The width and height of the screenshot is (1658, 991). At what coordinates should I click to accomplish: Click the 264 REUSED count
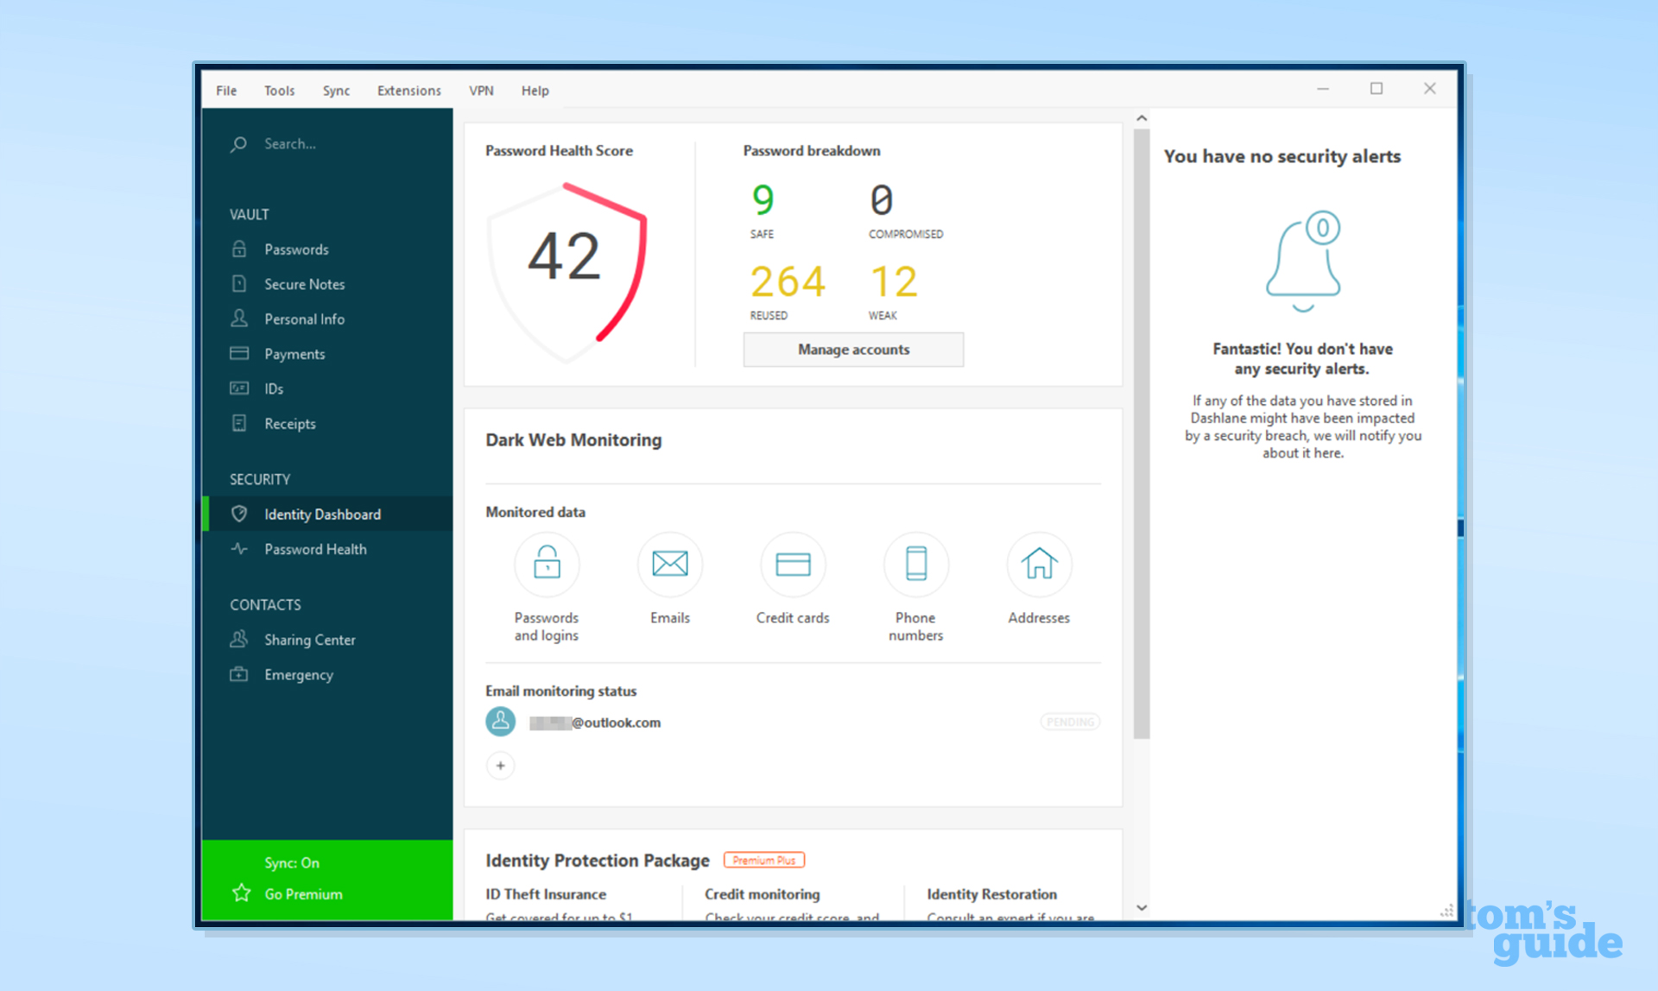point(788,292)
